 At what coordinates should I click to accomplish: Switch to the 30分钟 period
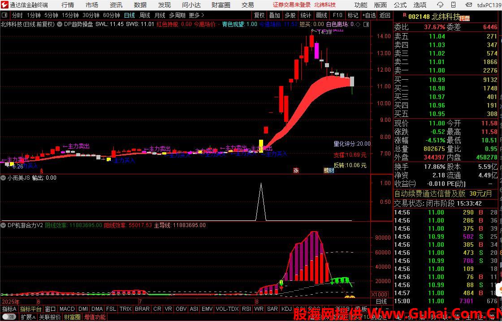point(91,15)
